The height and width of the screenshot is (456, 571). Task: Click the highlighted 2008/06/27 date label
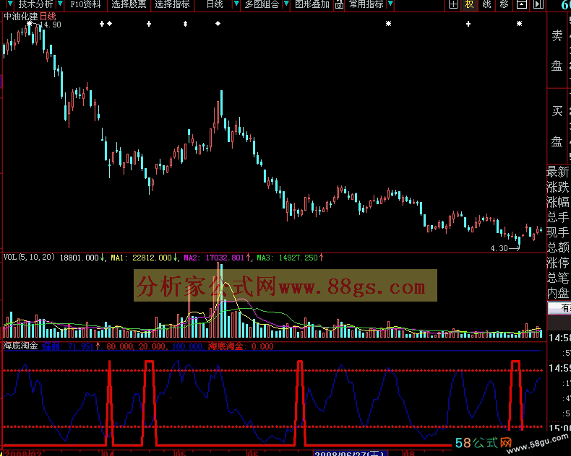[x=351, y=453]
